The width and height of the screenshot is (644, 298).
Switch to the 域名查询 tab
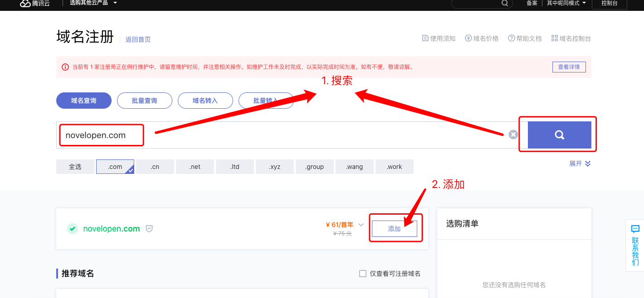pos(84,101)
